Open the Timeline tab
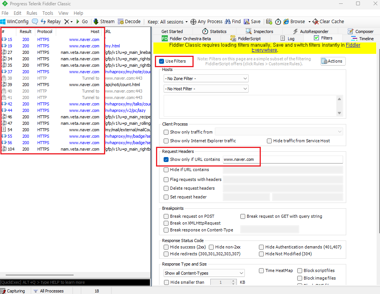This screenshot has height=294, width=380. pyautogui.click(x=363, y=39)
